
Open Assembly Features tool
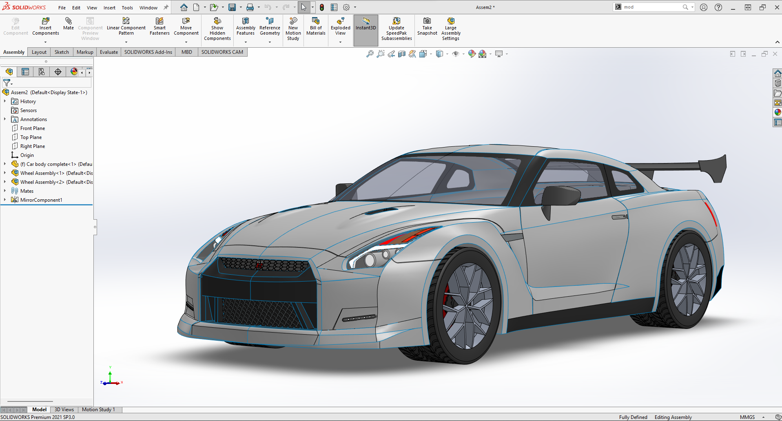pyautogui.click(x=246, y=26)
